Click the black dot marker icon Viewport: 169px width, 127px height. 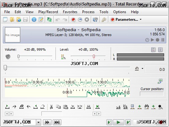click(x=160, y=107)
